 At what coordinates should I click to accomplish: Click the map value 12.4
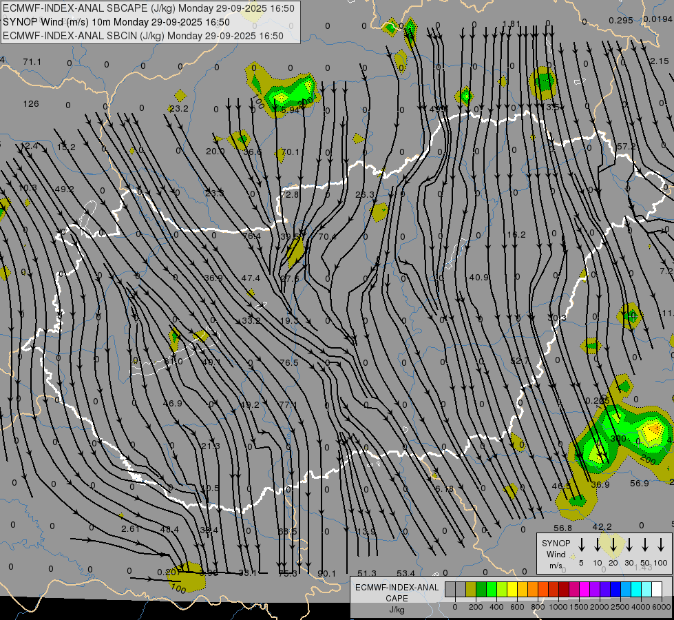coord(29,146)
